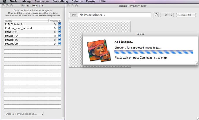This screenshot has width=199, height=120.
Task: Open the Gehe zu menu
Action: click(x=77, y=1)
